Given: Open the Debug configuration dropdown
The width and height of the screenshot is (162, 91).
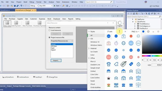Looking at the screenshot, I should [x=34, y=6].
